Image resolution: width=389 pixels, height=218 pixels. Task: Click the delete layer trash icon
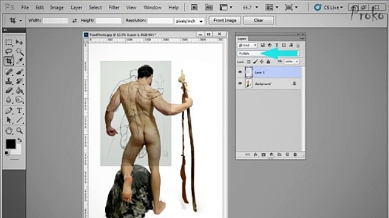click(x=295, y=155)
